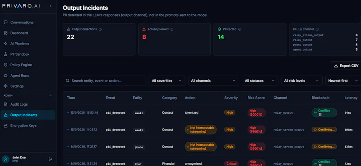Click the broadcast icon of By channel
Image resolution: width=361 pixels, height=166 pixels.
tap(295, 29)
